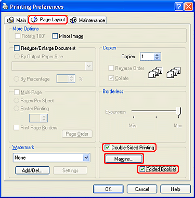This screenshot has height=198, width=195.
Task: Switch to the Maintenance tab
Action: coord(87,20)
